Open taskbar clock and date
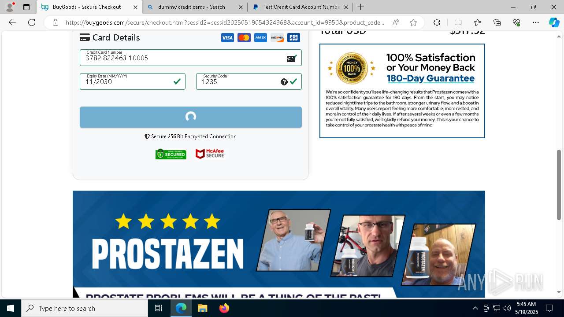564x317 pixels. [x=526, y=308]
